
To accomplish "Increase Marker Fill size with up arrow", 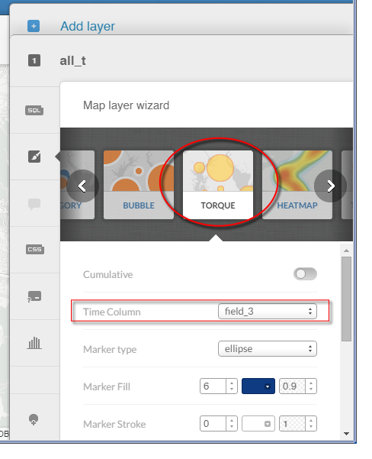I will click(232, 383).
